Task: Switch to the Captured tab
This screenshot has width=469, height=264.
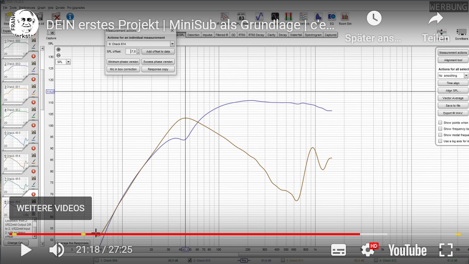Action: point(331,35)
